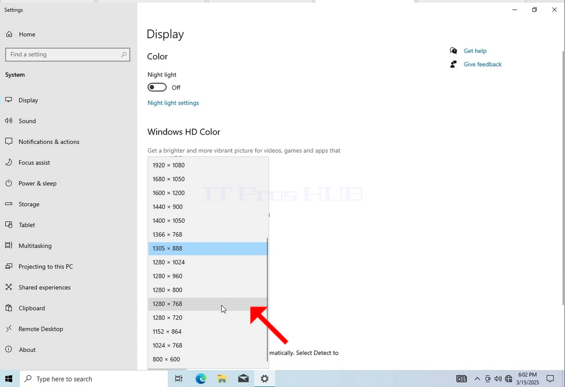Choose 1400 × 1050 resolution
The height and width of the screenshot is (387, 565).
click(208, 221)
